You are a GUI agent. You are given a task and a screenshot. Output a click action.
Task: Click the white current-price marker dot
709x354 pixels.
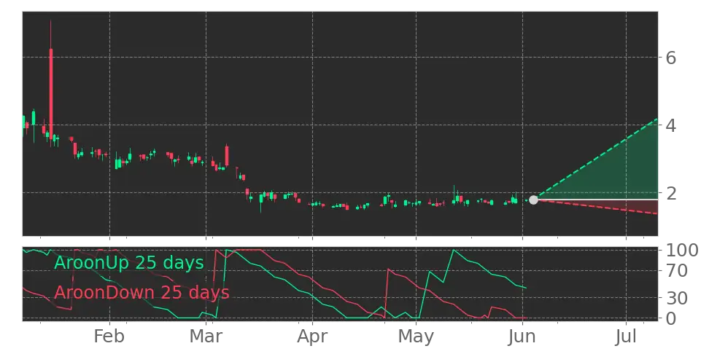pyautogui.click(x=533, y=200)
